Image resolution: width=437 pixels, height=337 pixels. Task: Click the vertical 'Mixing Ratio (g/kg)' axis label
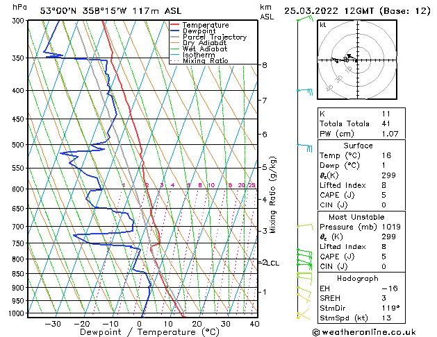click(272, 195)
